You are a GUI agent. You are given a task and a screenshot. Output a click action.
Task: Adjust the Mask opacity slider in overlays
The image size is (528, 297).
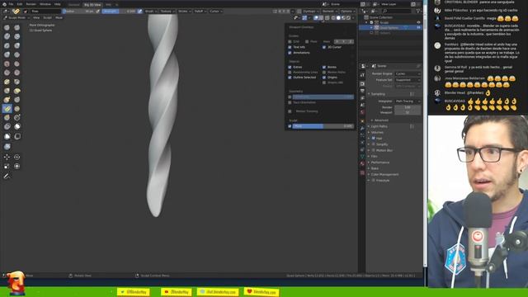point(323,126)
